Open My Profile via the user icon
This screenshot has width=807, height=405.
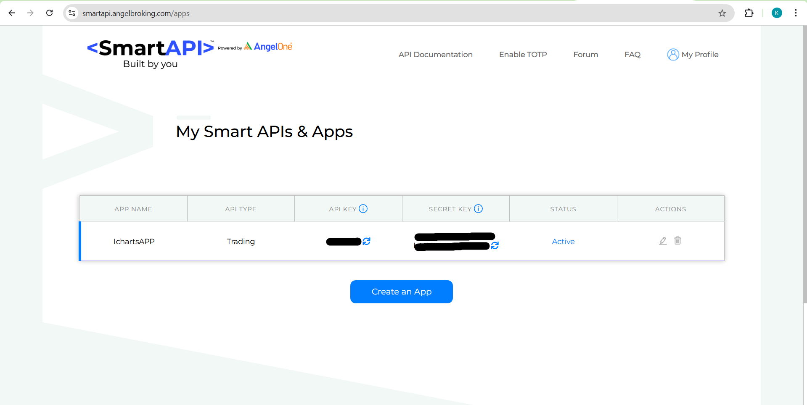(673, 55)
